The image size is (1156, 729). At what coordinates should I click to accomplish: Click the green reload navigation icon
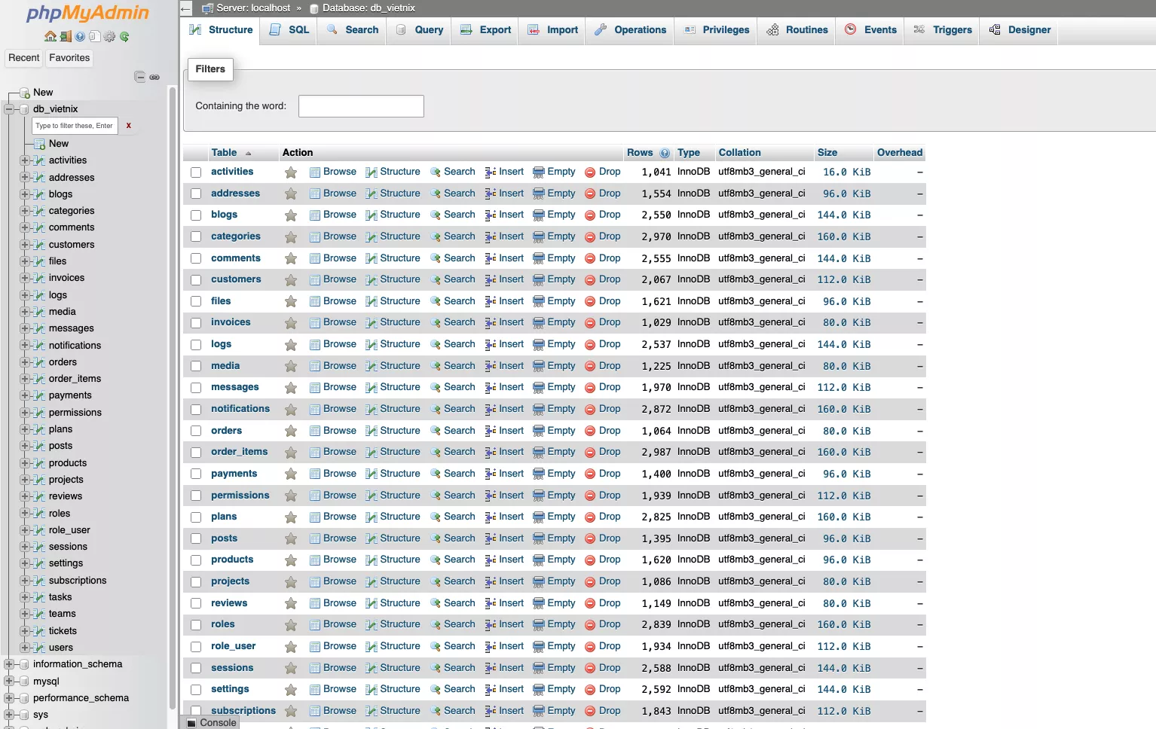(x=124, y=35)
